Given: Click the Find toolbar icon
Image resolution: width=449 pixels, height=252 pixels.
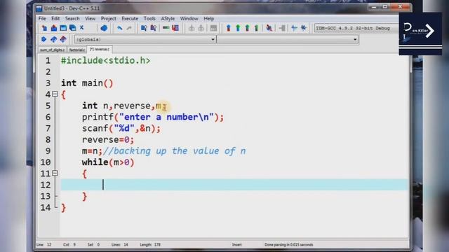Looking at the screenshot, I should point(144,28).
